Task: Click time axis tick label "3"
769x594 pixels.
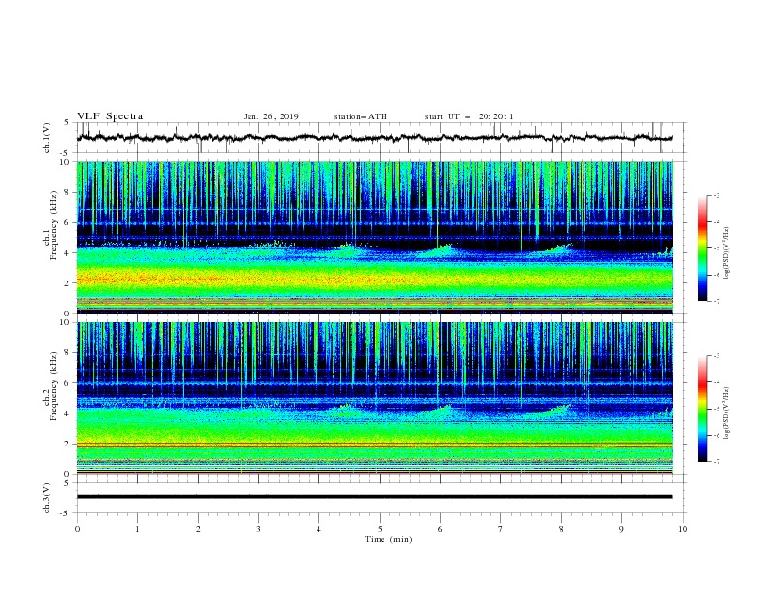Action: click(x=258, y=529)
